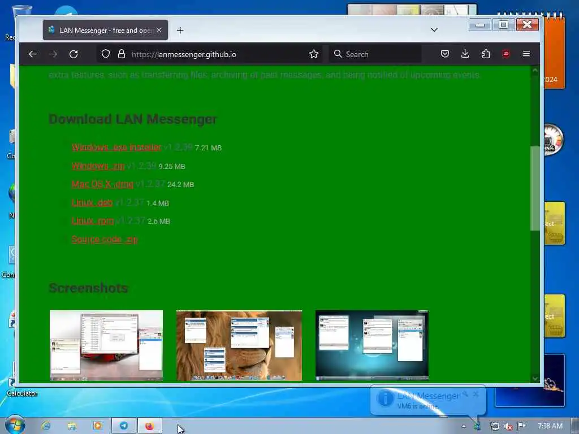This screenshot has height=434, width=579.
Task: Click the 7:38 AM taskbar clock
Action: 550,426
